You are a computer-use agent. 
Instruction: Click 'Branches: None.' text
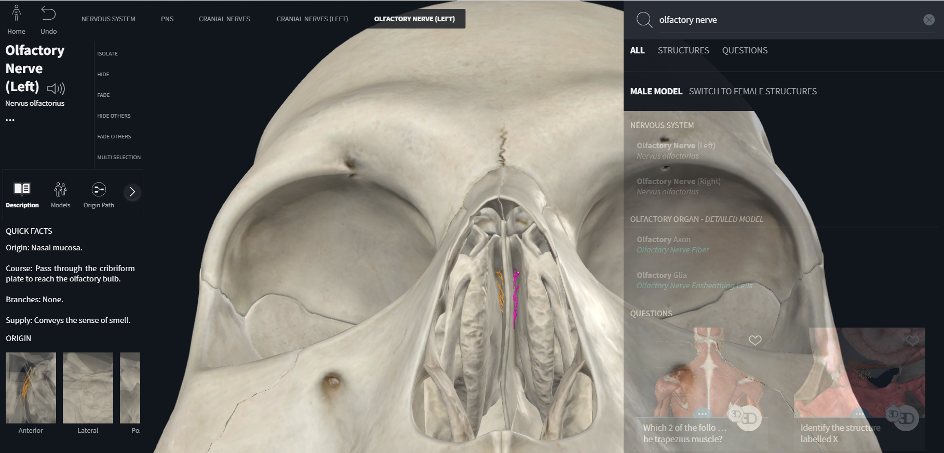(34, 300)
